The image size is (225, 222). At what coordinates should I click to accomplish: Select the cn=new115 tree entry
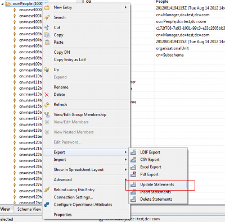31,107
